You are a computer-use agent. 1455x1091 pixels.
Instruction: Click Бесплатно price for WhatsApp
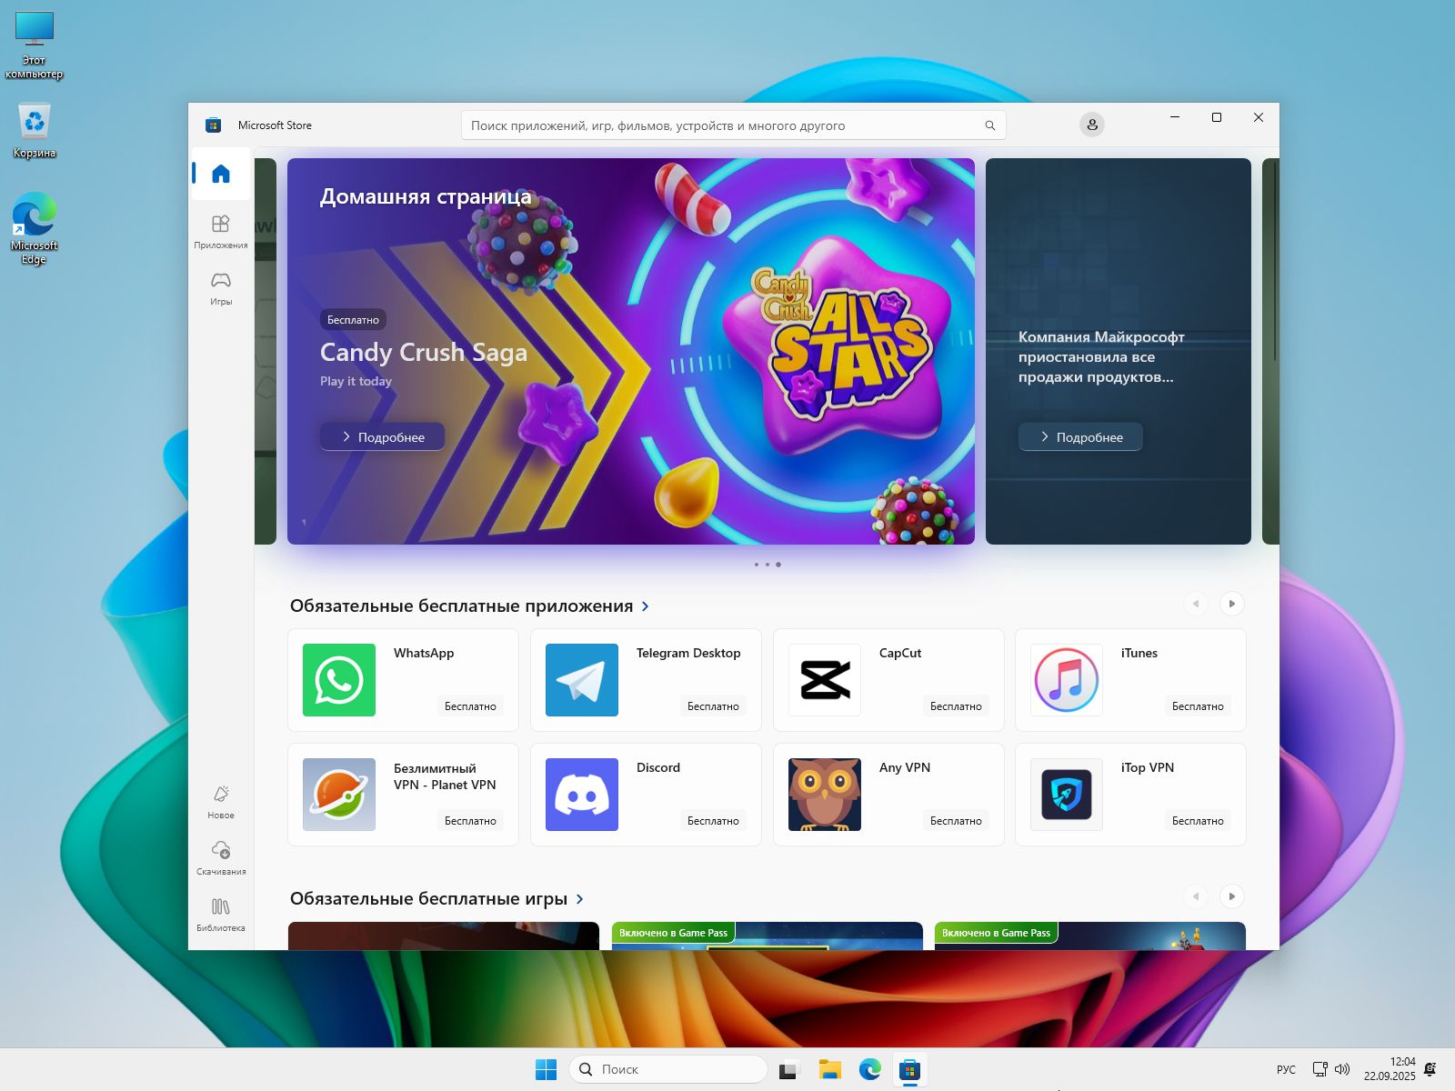[x=470, y=706]
